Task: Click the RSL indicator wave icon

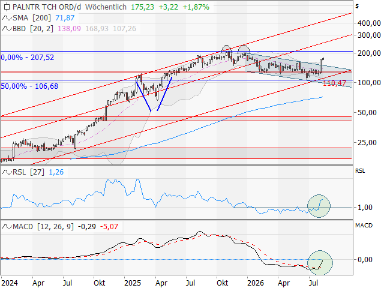Action: pyautogui.click(x=7, y=172)
